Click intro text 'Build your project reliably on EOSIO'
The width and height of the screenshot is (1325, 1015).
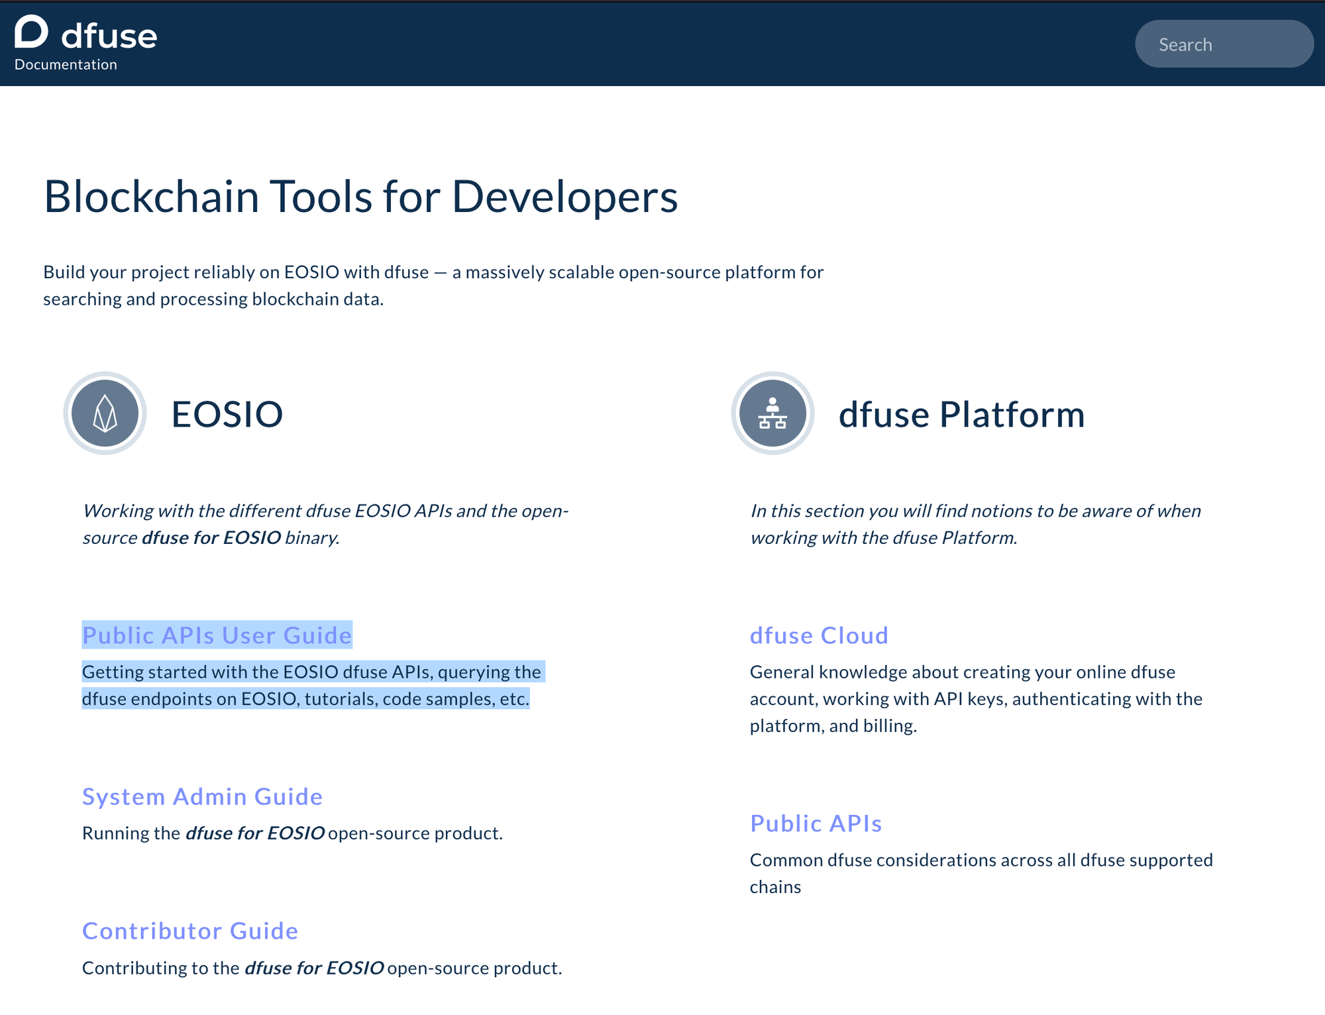click(191, 272)
